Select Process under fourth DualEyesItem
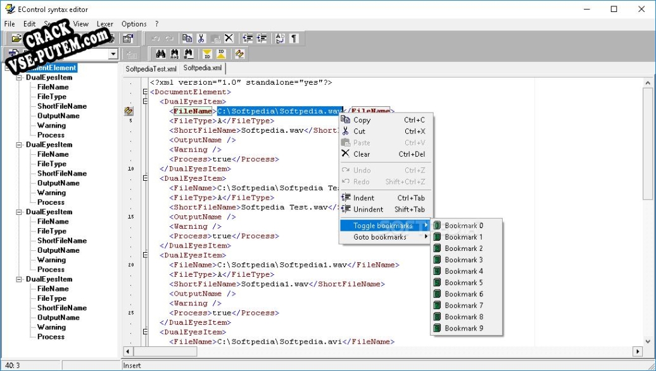This screenshot has width=656, height=371. 51,337
